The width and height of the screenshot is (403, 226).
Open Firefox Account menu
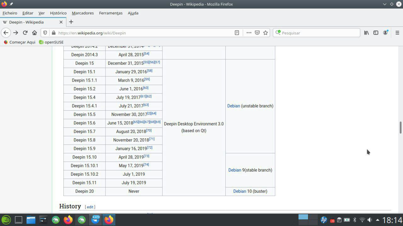pyautogui.click(x=385, y=33)
